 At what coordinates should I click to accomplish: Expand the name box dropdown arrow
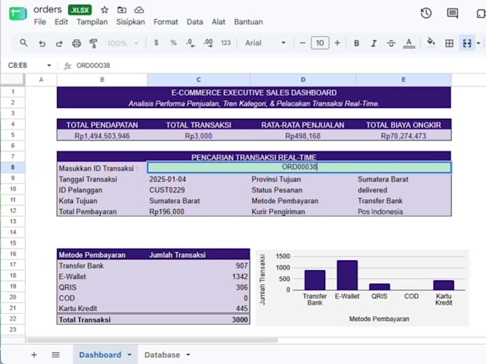(x=49, y=65)
